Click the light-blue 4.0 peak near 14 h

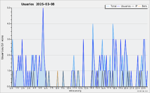(93, 24)
